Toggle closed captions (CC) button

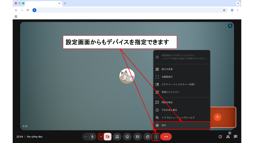(137, 137)
